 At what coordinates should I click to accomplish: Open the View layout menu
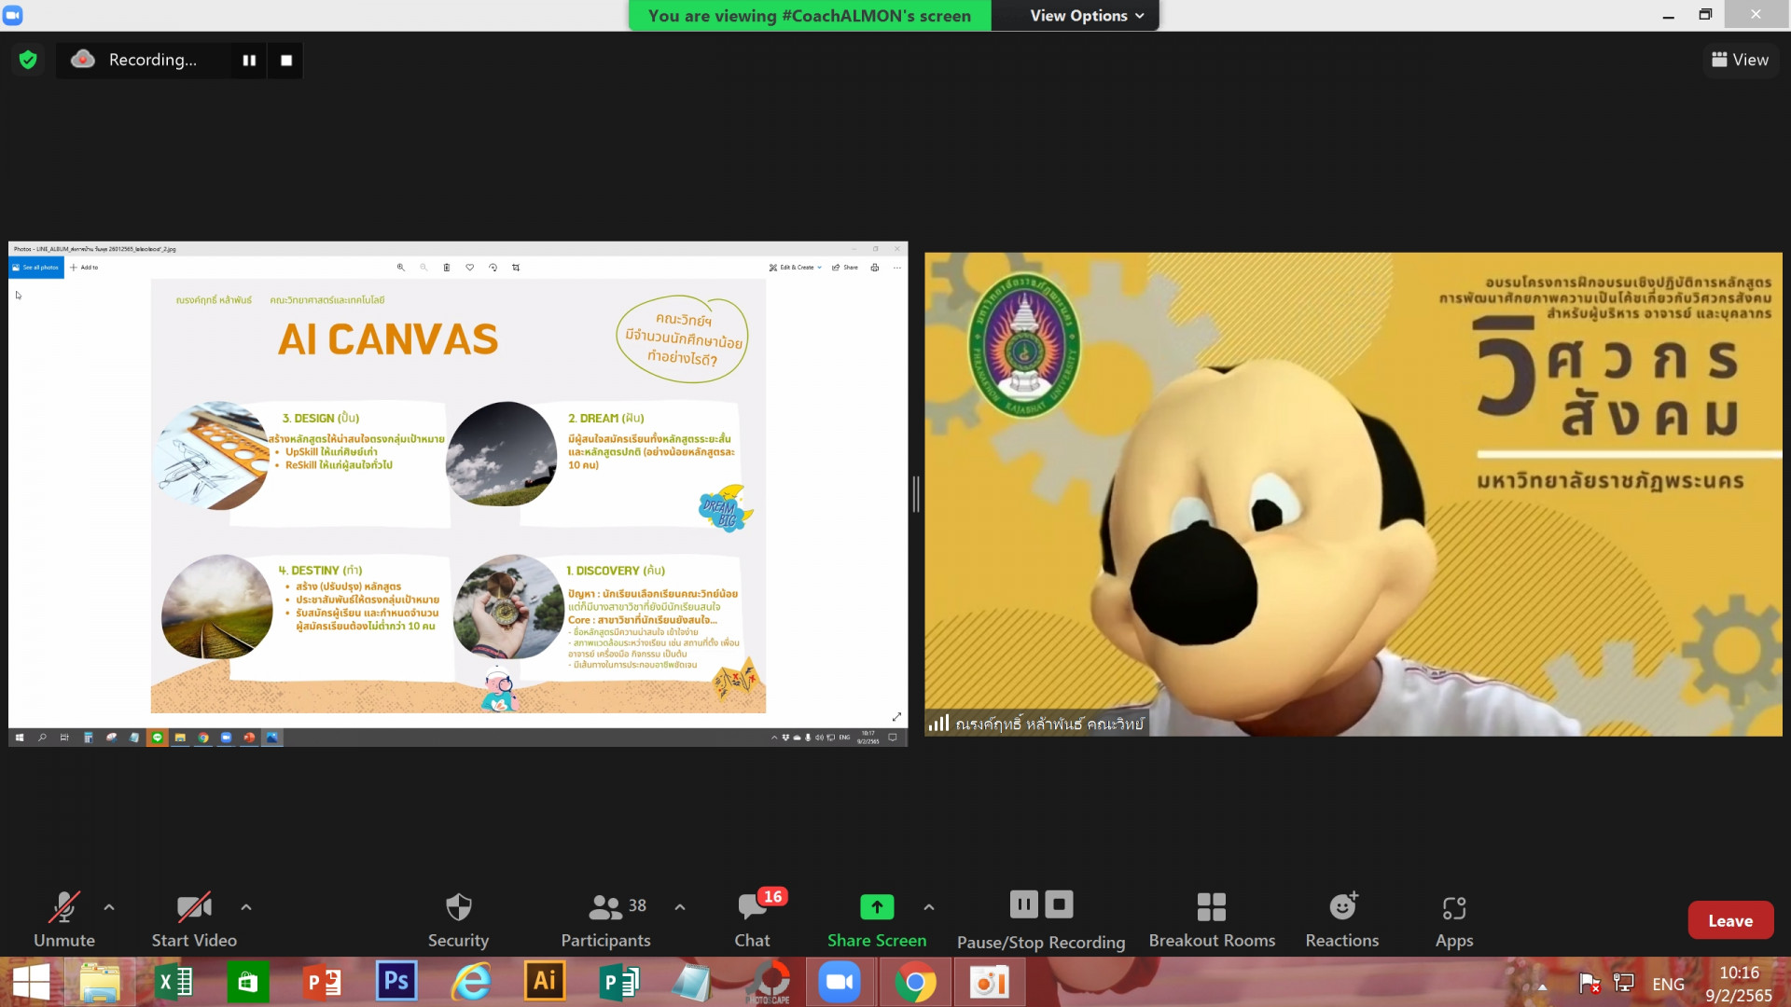(1741, 60)
